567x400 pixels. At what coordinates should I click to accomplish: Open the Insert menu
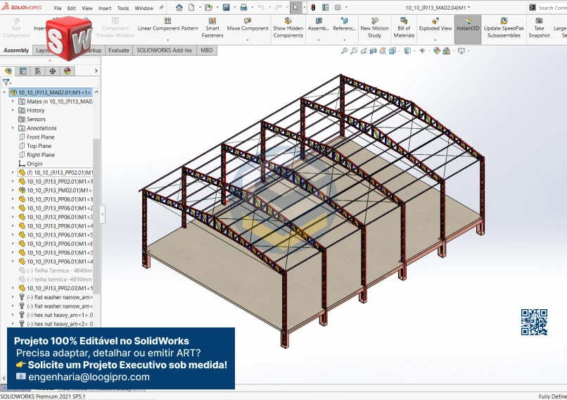click(x=104, y=8)
